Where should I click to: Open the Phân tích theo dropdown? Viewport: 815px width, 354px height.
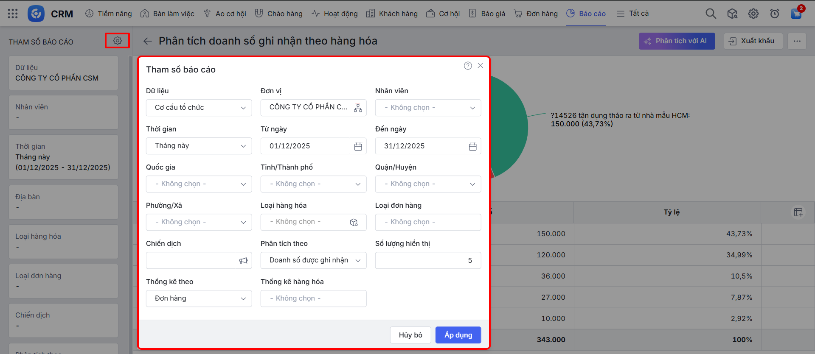pyautogui.click(x=313, y=260)
